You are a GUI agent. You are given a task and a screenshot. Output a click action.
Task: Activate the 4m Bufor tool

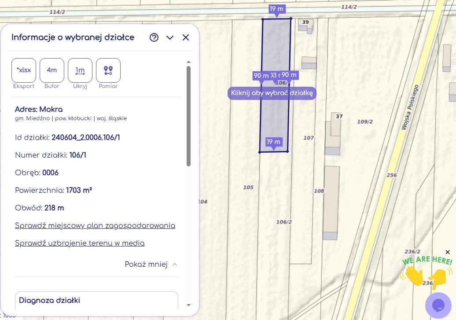point(52,70)
